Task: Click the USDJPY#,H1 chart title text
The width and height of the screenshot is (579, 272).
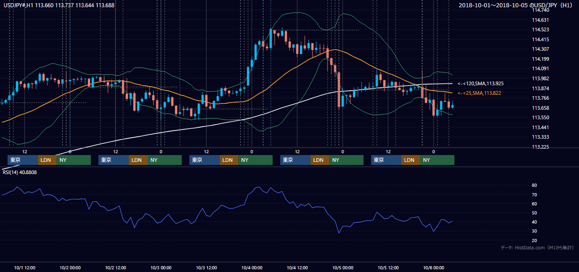Action: point(59,5)
